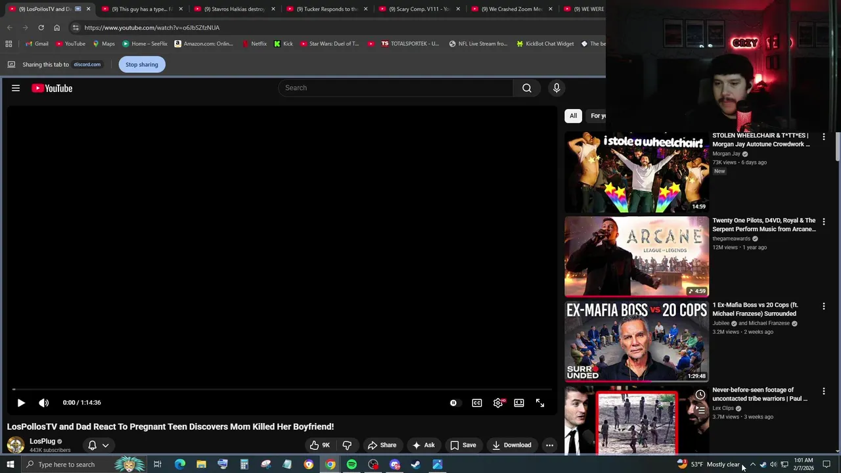Seek on the video progress bar
The height and width of the screenshot is (473, 841).
tap(283, 390)
